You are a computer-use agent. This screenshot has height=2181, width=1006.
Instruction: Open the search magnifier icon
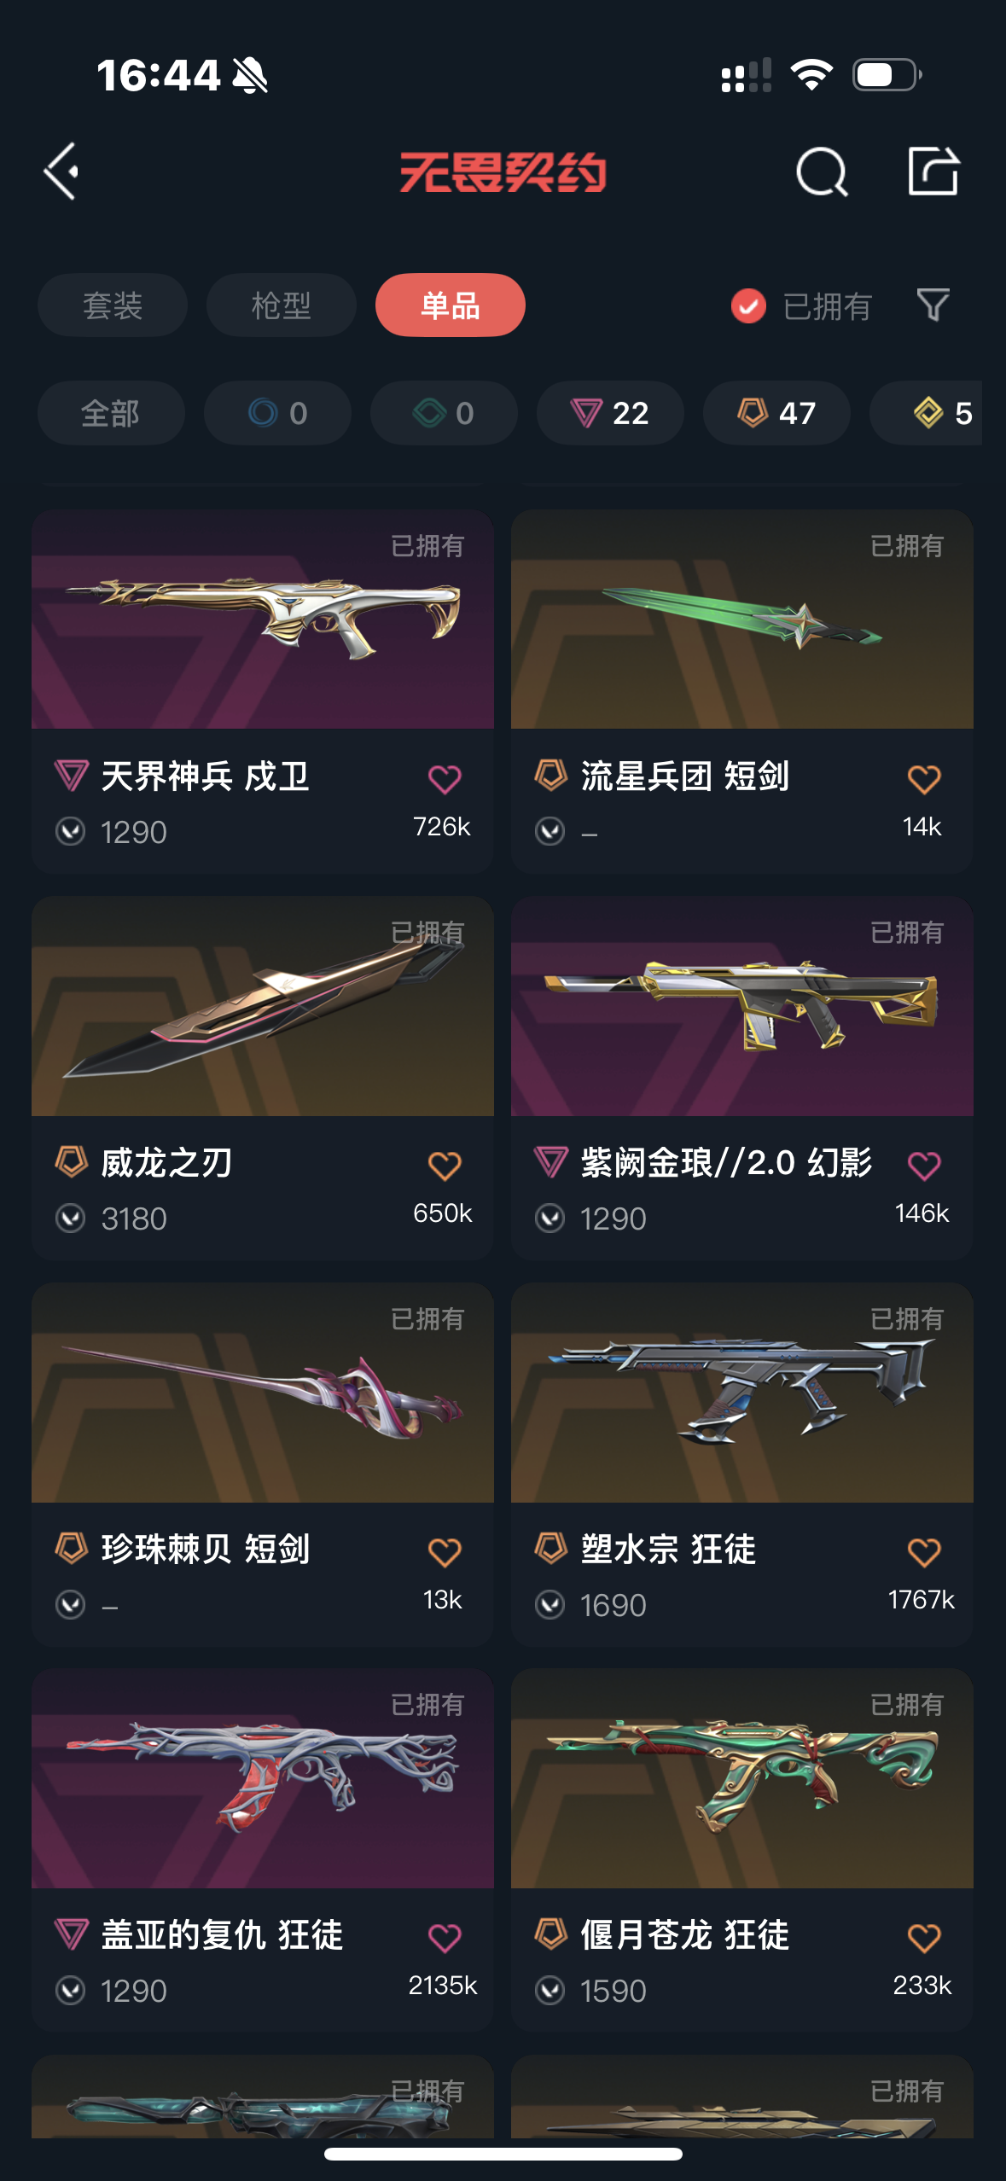822,172
